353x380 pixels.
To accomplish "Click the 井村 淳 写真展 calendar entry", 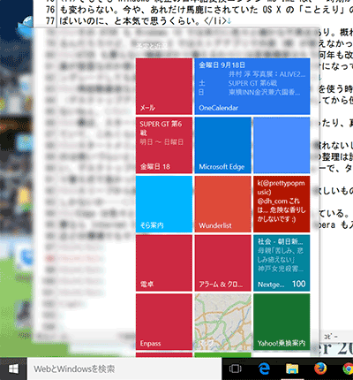I will point(267,74).
